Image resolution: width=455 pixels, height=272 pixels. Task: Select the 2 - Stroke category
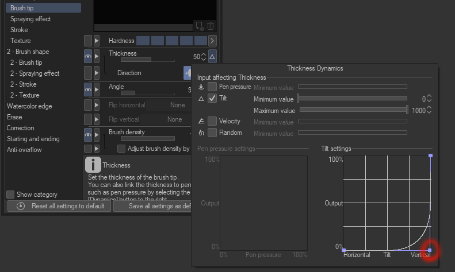point(24,84)
